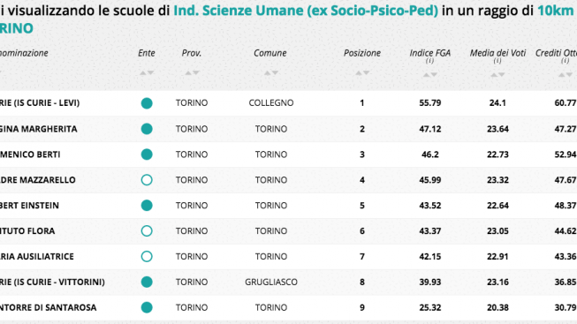Click the info icon under Indice FGA
This screenshot has height=324, width=577.
point(429,61)
